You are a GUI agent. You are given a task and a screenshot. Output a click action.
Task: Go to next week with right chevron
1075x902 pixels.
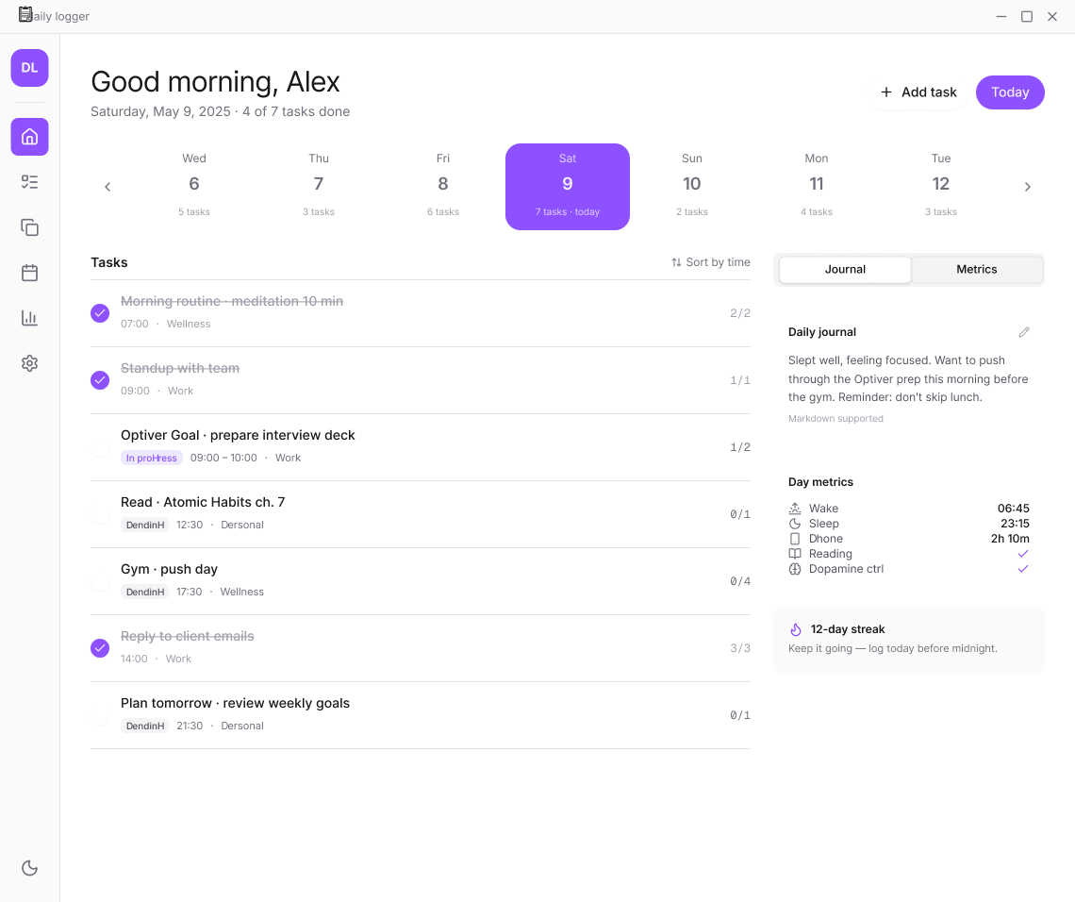point(1027,187)
